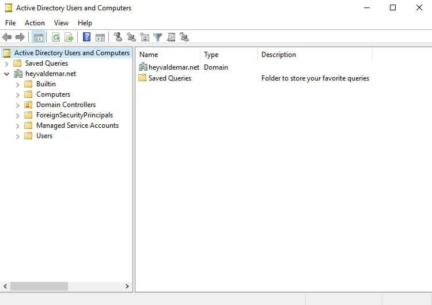This screenshot has height=305, width=432.
Task: Click Add objects to group icon
Action: pos(184,37)
